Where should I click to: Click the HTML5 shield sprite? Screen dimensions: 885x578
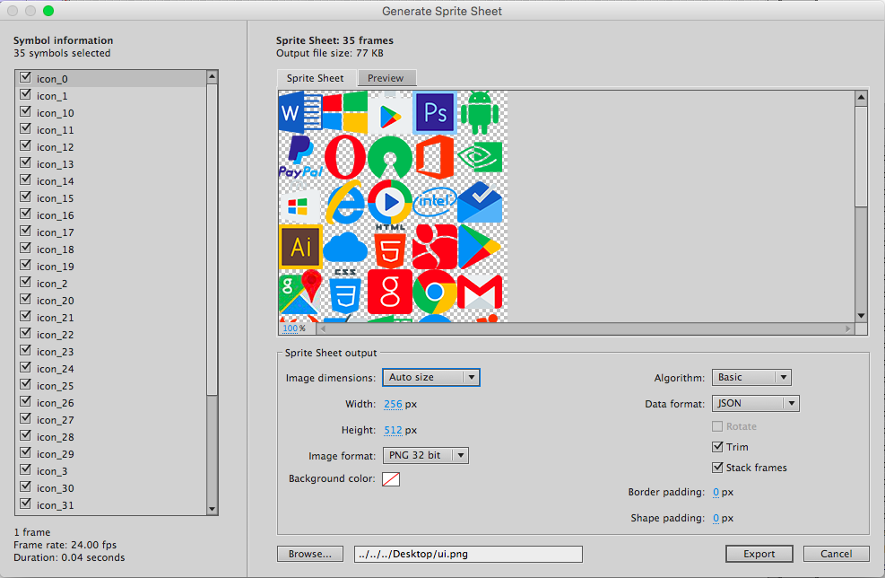click(x=390, y=247)
